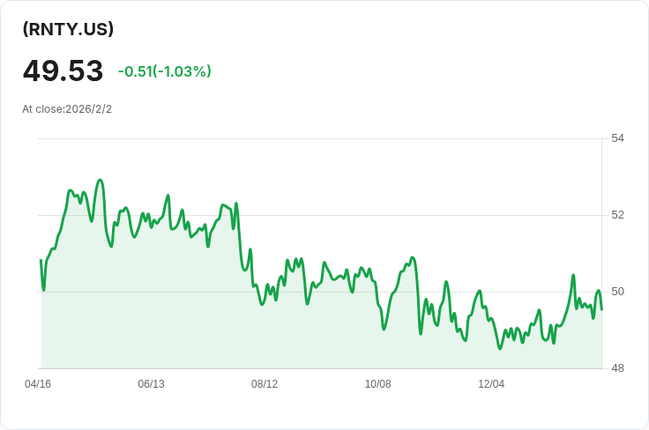The height and width of the screenshot is (430, 649).
Task: Select the -0.51(-1.03%) price change text
Action: (x=164, y=71)
